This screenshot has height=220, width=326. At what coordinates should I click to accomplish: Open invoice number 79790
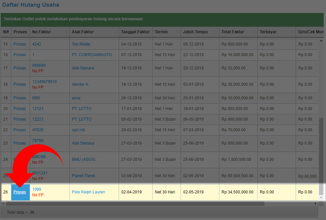(38, 140)
